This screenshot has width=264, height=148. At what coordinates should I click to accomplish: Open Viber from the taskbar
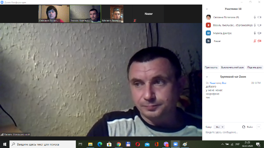(x=166, y=144)
